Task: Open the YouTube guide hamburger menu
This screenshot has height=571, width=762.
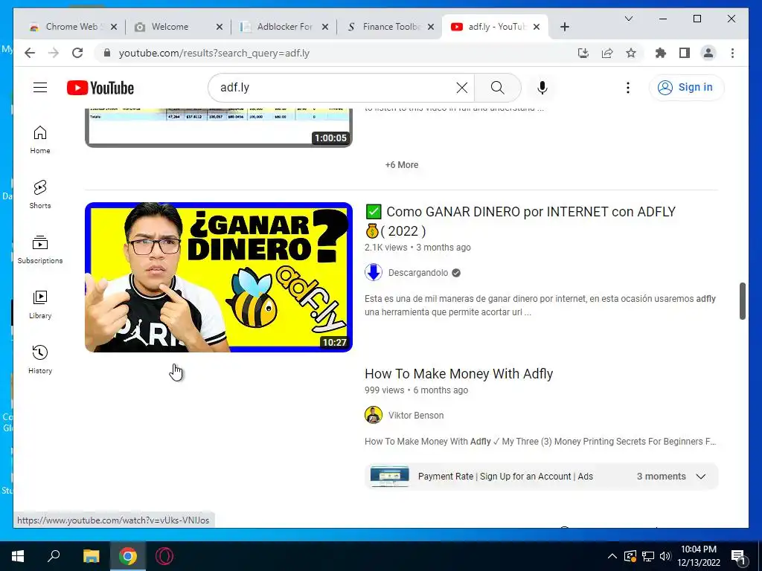Action: tap(40, 88)
